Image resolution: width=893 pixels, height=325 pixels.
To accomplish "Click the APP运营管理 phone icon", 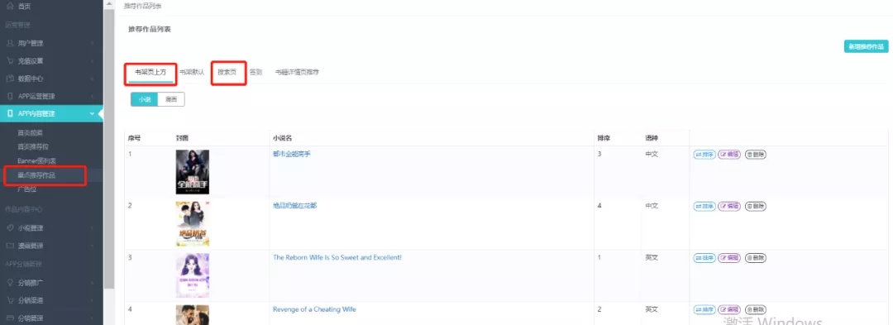I will [x=9, y=96].
